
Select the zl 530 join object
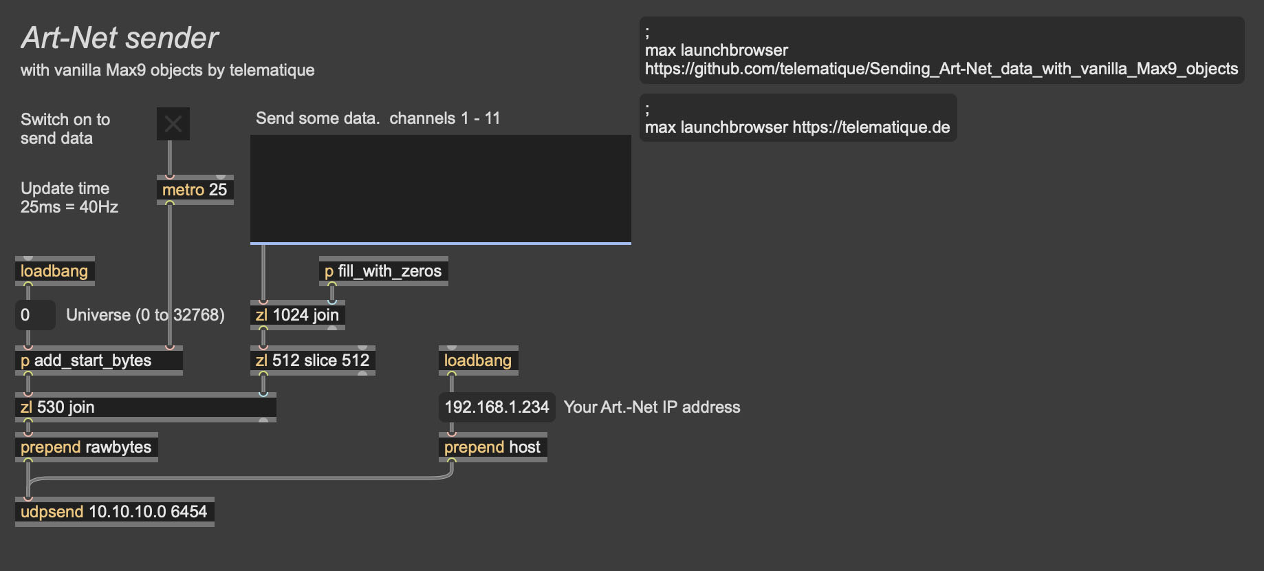145,407
